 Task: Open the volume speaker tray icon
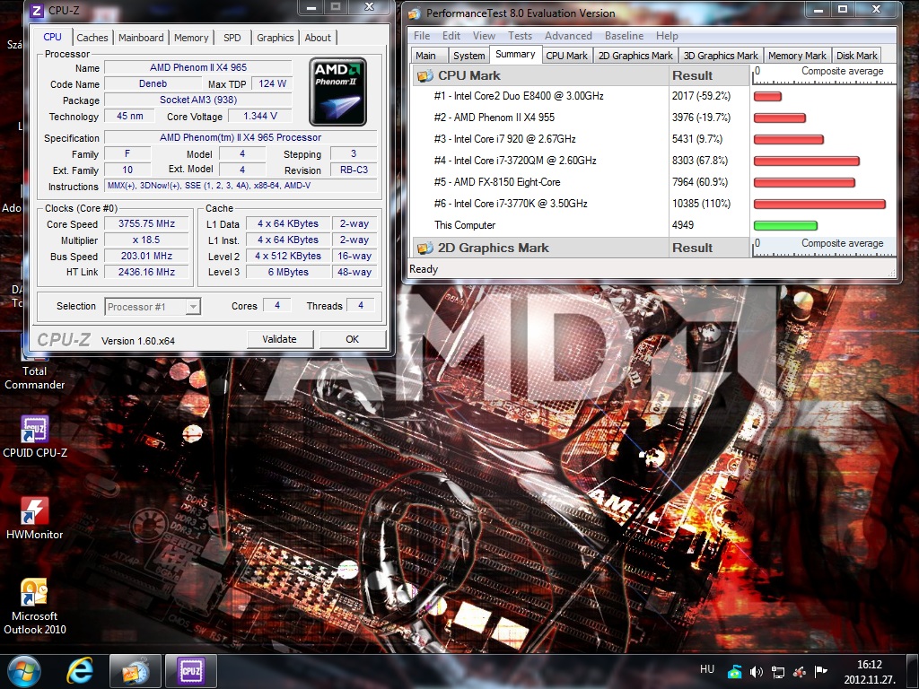(756, 671)
